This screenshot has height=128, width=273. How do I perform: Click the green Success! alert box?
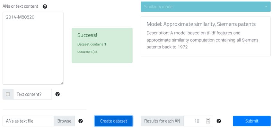(102, 45)
